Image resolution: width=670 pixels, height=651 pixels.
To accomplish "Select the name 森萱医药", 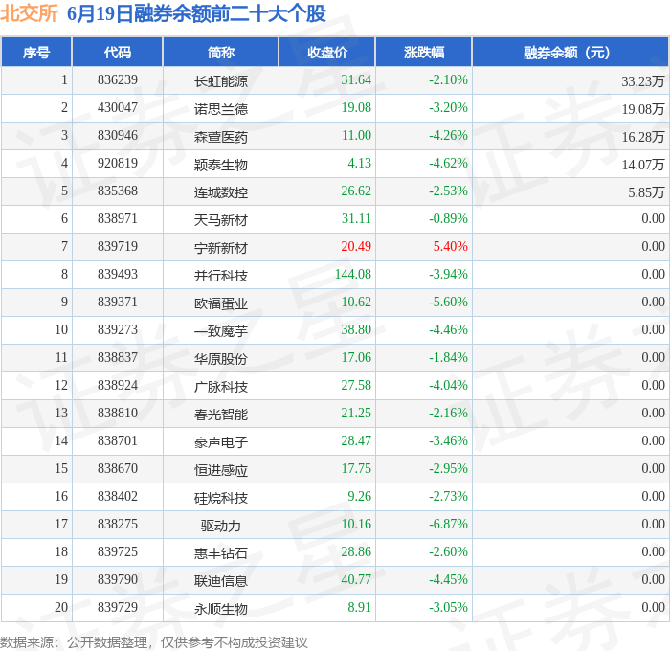I will [221, 137].
